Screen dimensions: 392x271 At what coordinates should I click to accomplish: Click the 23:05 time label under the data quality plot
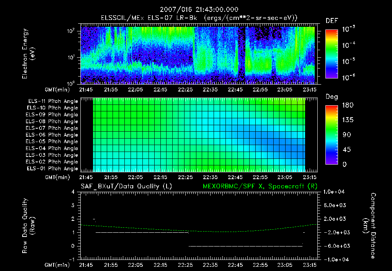point(285,265)
